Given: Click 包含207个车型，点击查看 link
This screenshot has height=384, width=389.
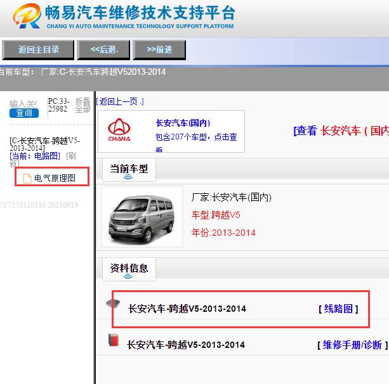Looking at the screenshot, I should click(196, 143).
